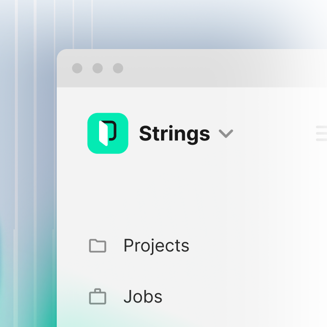Click the faded lines icon right of Strings
The width and height of the screenshot is (327, 327).
(x=321, y=133)
